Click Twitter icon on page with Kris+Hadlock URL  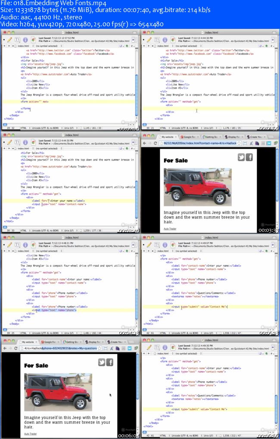coord(241,157)
